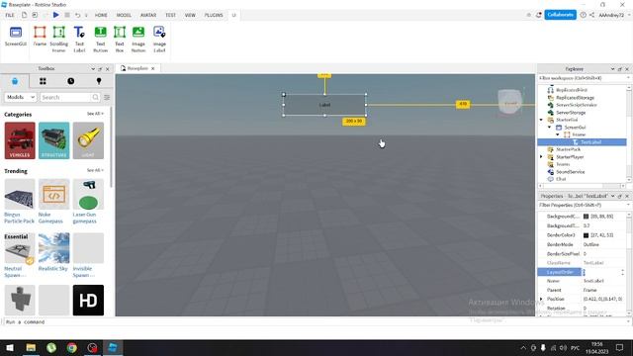The height and width of the screenshot is (356, 633).
Task: Create a new file
Action: tap(24, 15)
